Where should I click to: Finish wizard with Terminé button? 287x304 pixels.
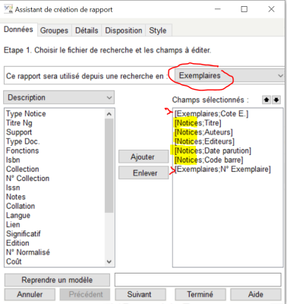point(200,294)
